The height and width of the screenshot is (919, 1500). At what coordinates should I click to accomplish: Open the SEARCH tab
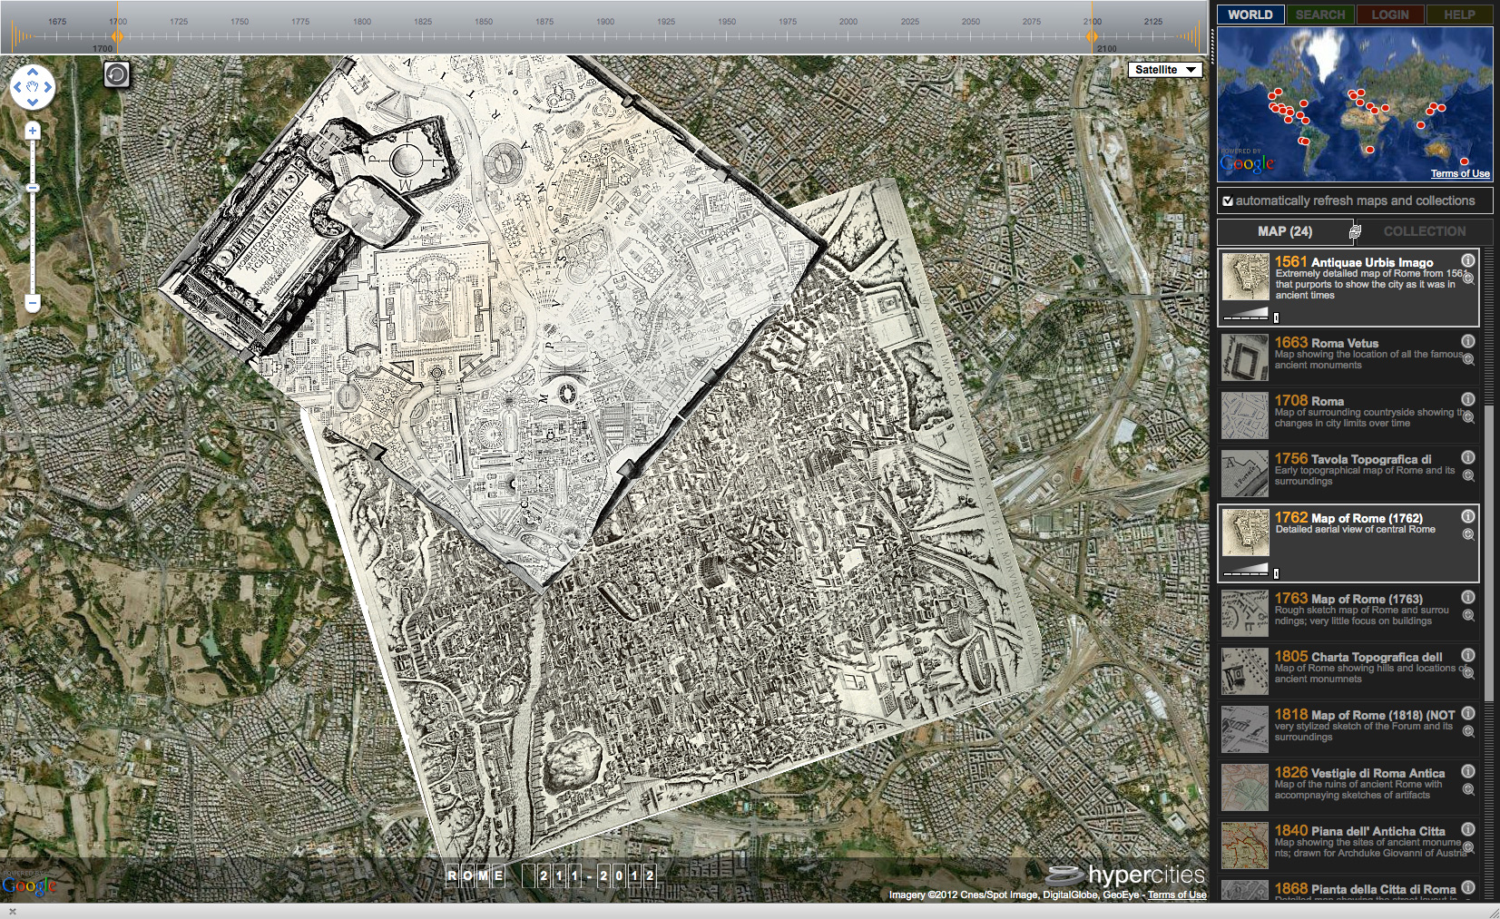click(x=1320, y=15)
